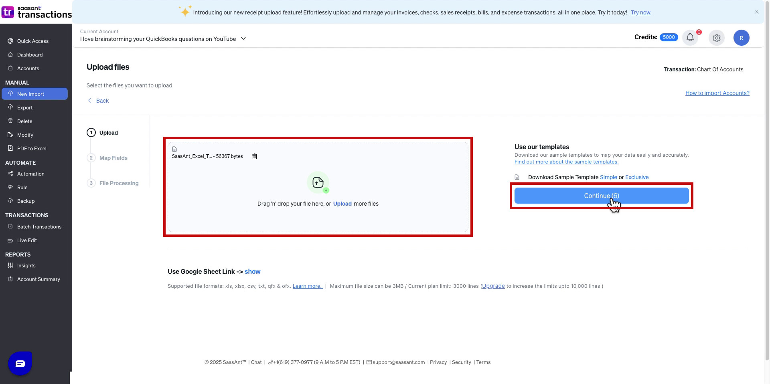
Task: Click the Upgrade plan link
Action: (493, 286)
